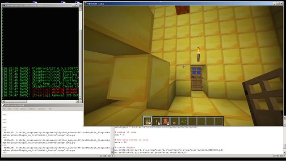Open the Help menu in Python Shell
Image resolution: width=286 pixels, height=161 pixels.
(50, 109)
